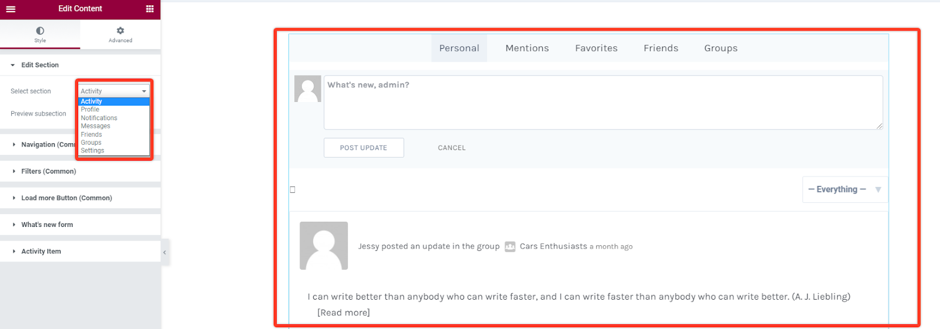This screenshot has width=940, height=329.
Task: Open the Everything filter dropdown
Action: click(845, 189)
